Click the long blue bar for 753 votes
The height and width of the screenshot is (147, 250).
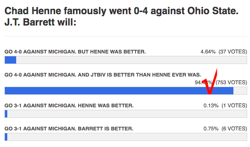[x=119, y=91]
